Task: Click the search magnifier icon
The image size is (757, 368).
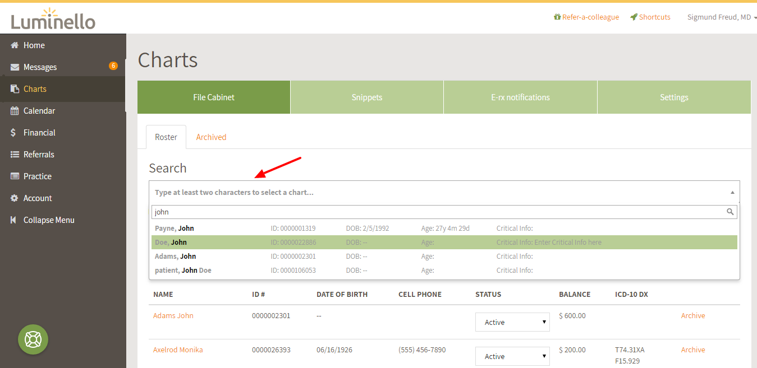Action: (730, 212)
